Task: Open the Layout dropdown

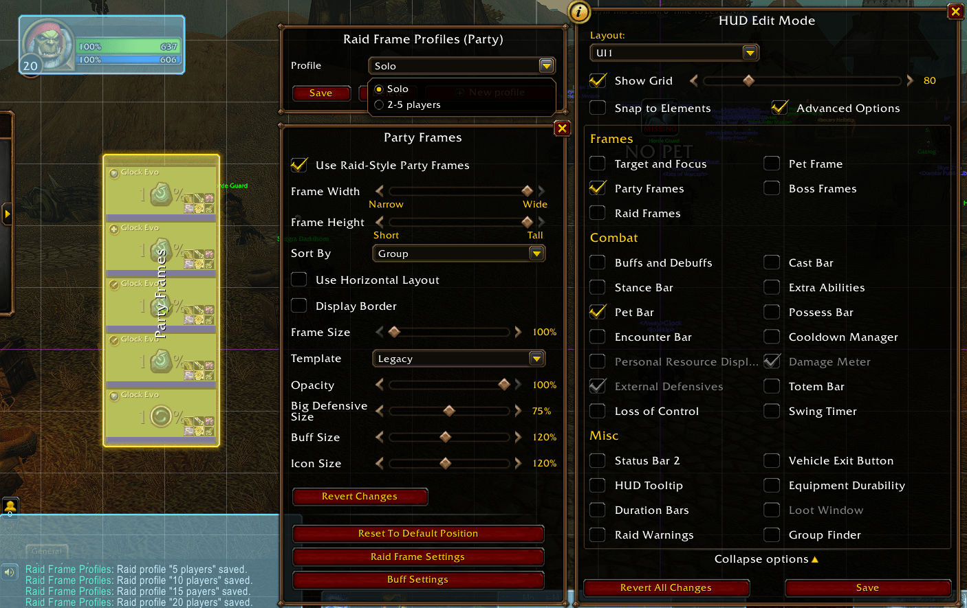Action: 675,53
